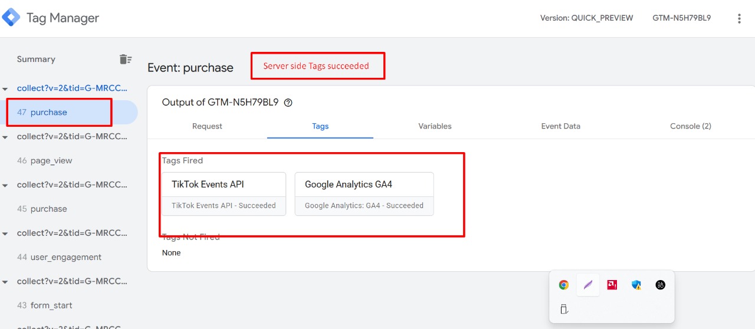The image size is (755, 329).
Task: Click the purple feather tray icon
Action: (588, 285)
